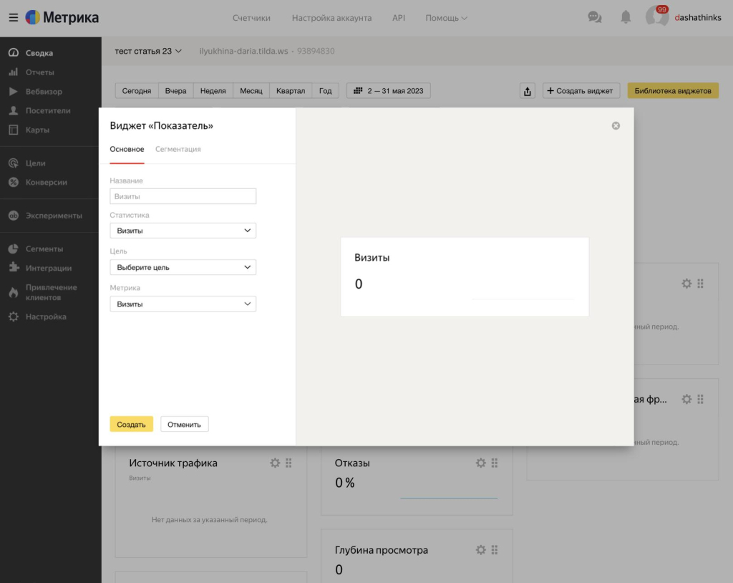Open the тест статья 23 counter selector
733x583 pixels.
click(x=148, y=51)
